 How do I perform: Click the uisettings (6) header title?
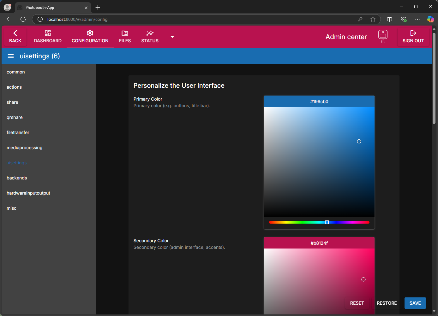40,56
